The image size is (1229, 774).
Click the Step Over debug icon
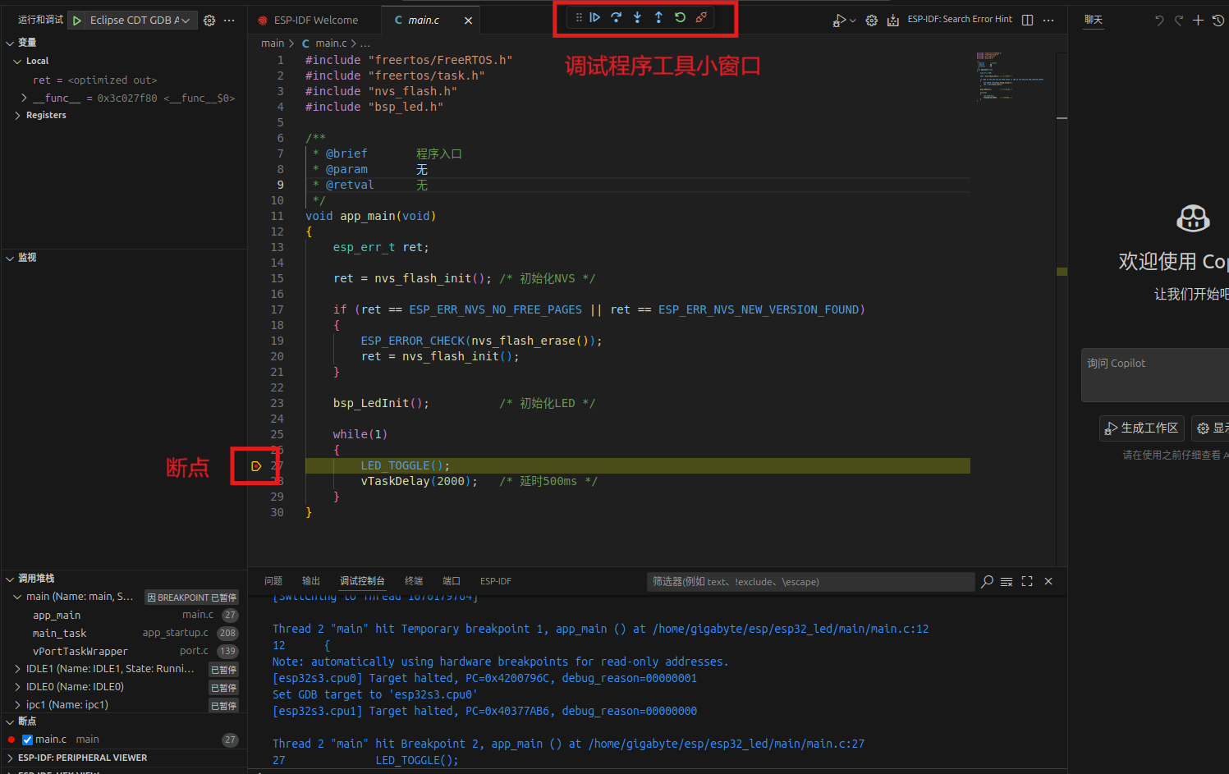click(x=614, y=16)
